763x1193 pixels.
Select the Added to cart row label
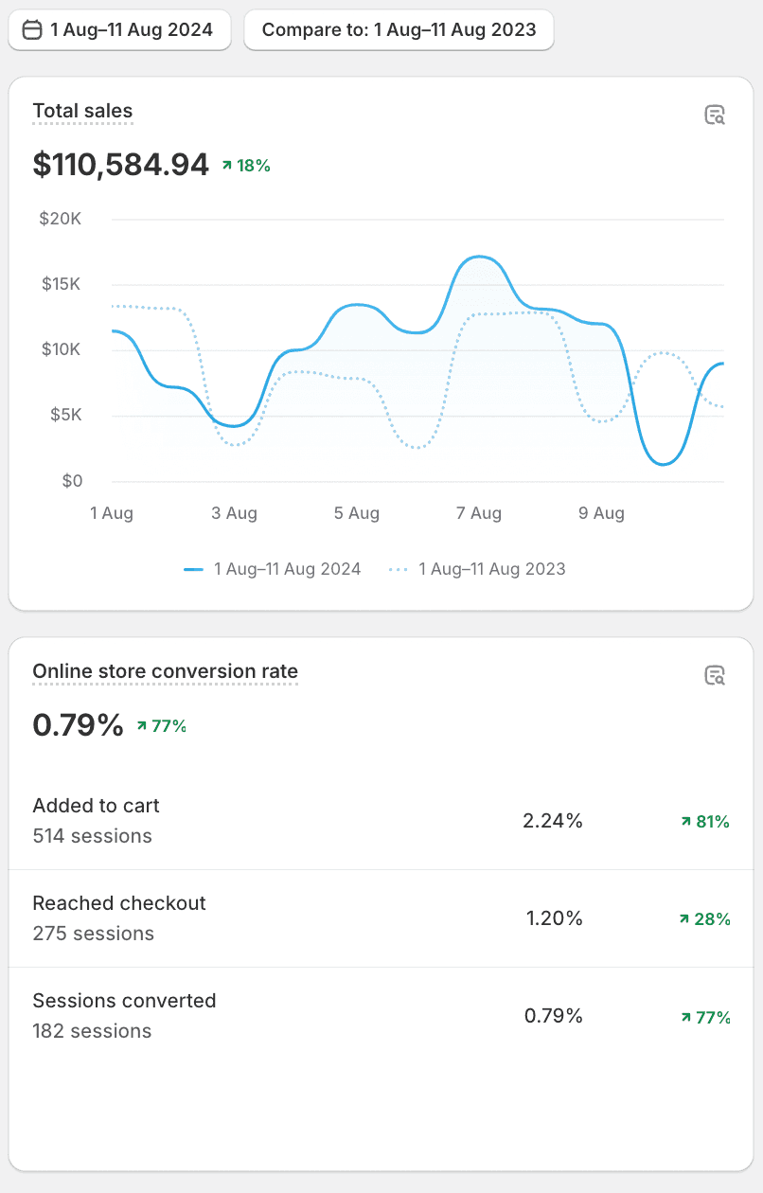click(97, 806)
